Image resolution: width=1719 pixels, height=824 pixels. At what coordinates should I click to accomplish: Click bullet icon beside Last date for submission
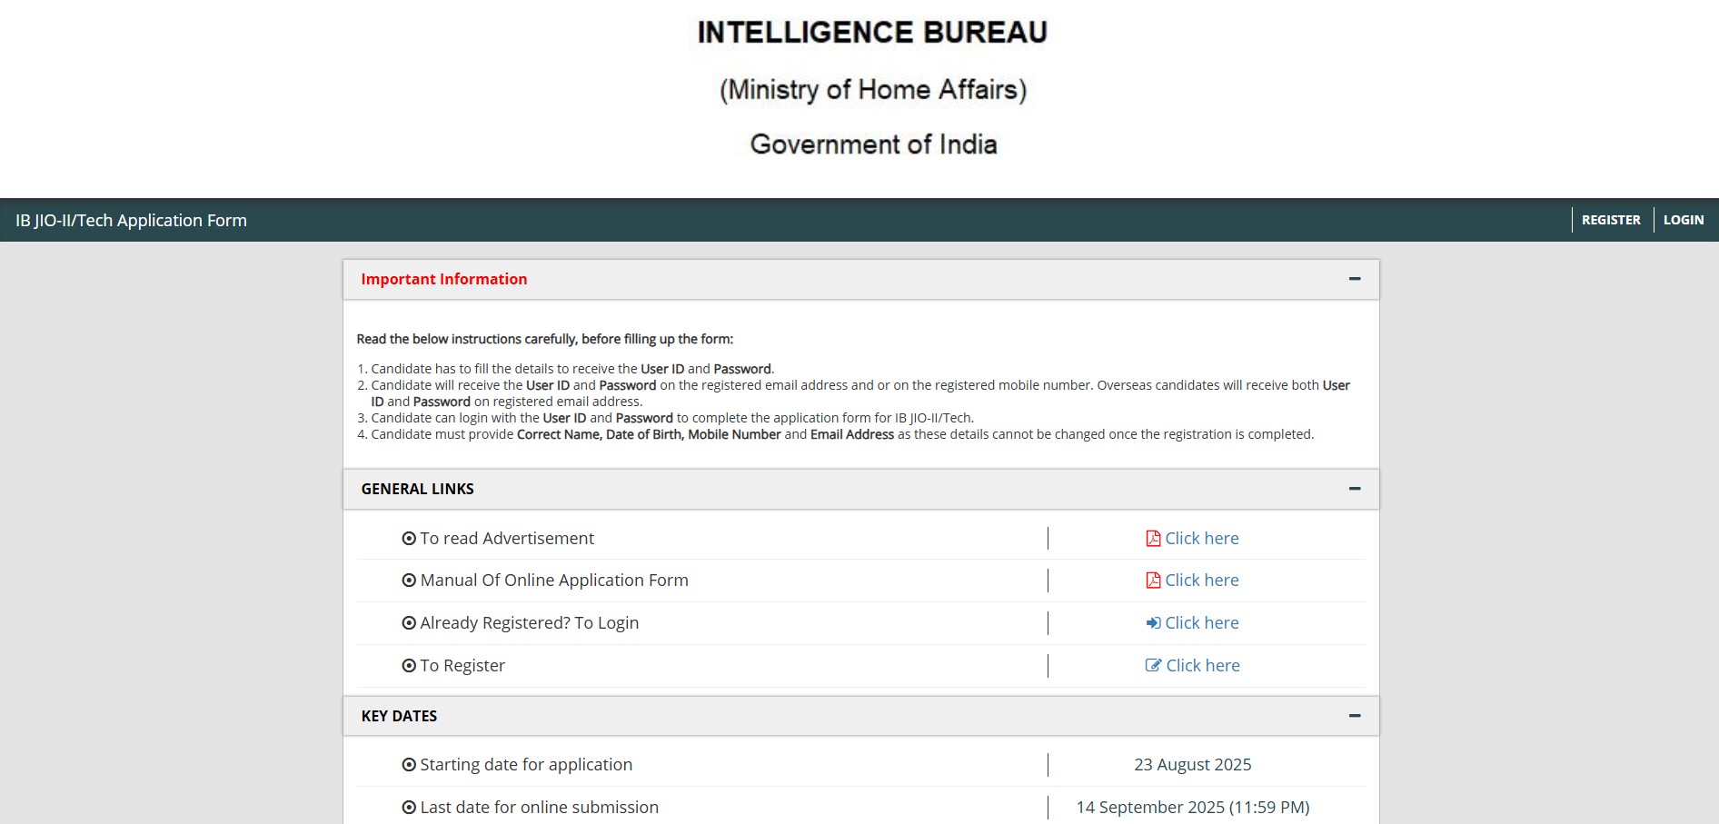(x=409, y=808)
